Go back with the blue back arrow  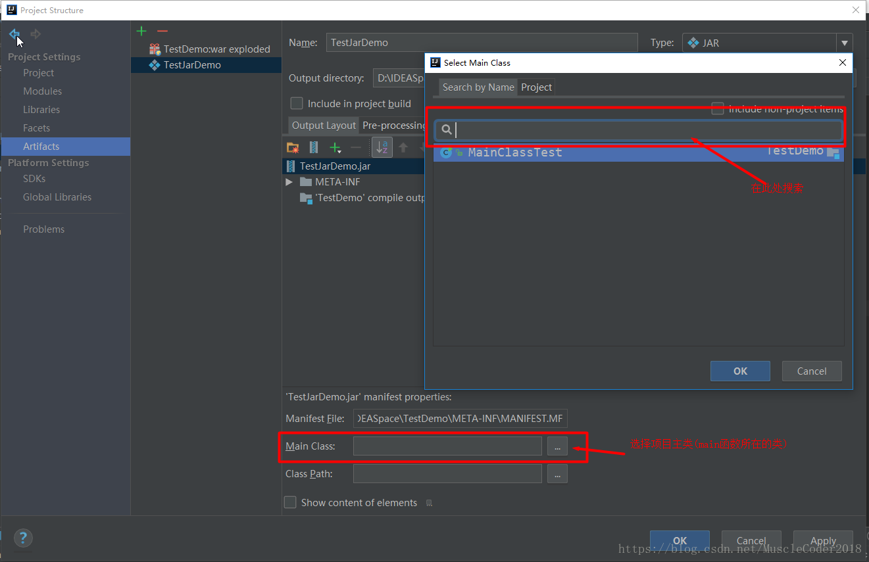14,34
